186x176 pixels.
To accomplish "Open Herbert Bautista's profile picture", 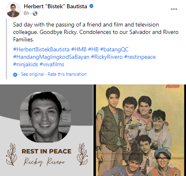I will point(13,10).
